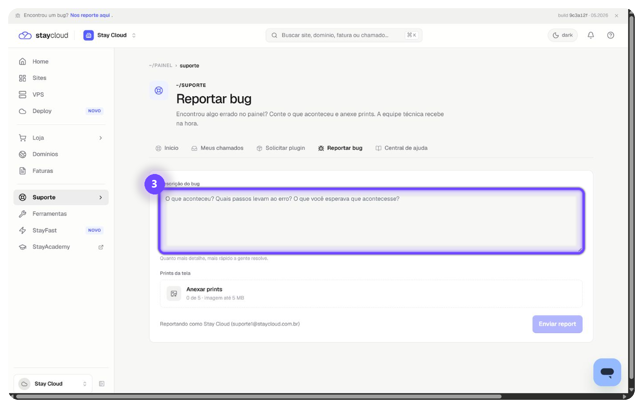Image resolution: width=643 pixels, height=408 pixels.
Task: Open Sites in sidebar
Action: click(x=61, y=78)
